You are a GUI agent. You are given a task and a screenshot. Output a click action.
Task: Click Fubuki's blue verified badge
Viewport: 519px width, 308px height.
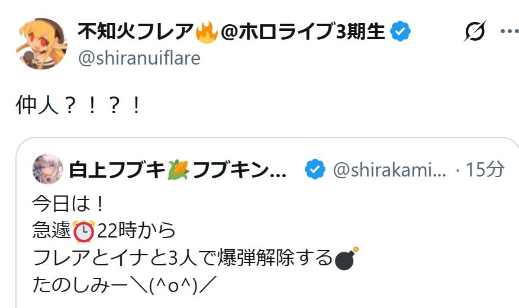315,169
